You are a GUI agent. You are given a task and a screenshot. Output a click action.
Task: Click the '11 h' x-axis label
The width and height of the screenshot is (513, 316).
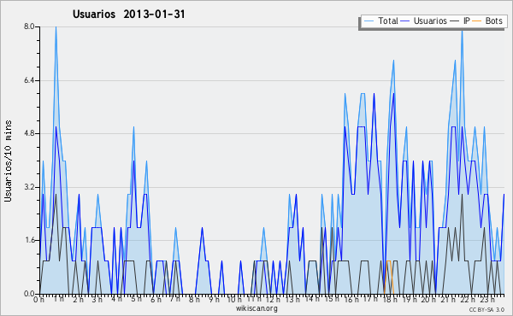point(254,300)
